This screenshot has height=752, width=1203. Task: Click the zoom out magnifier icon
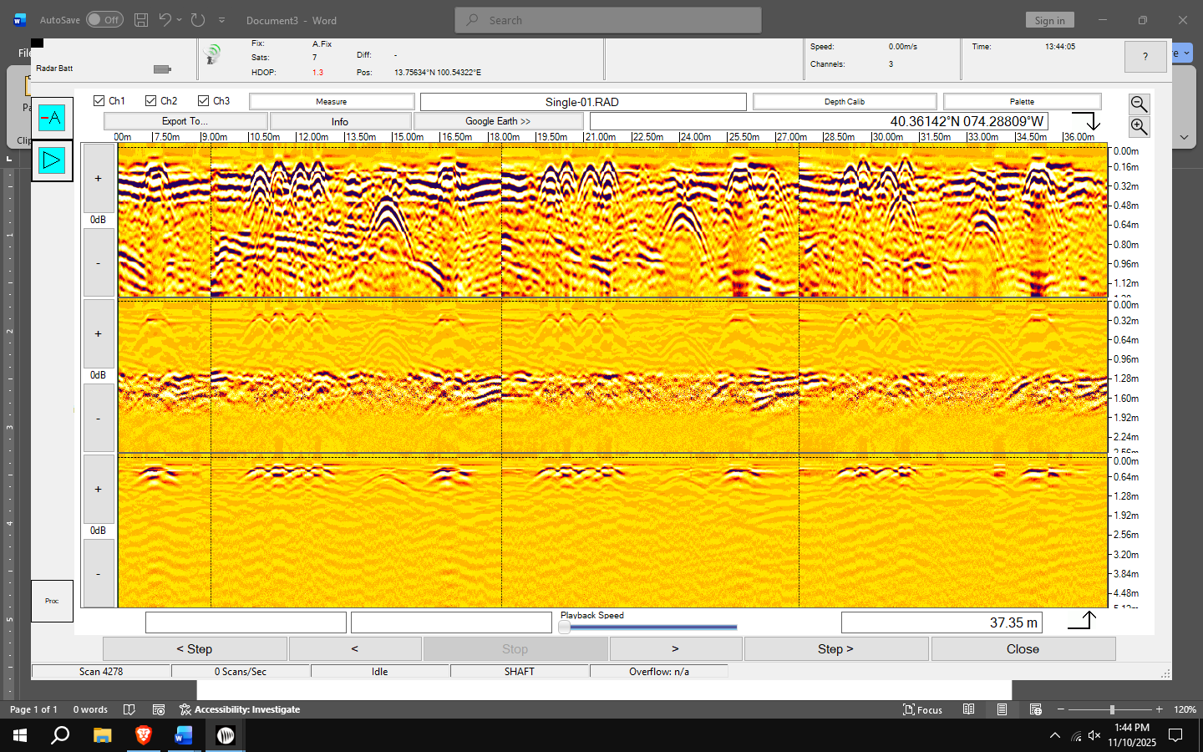[x=1139, y=104]
